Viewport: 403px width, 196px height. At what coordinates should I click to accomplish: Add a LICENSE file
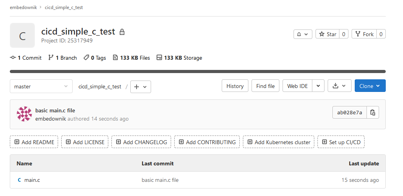(85, 142)
